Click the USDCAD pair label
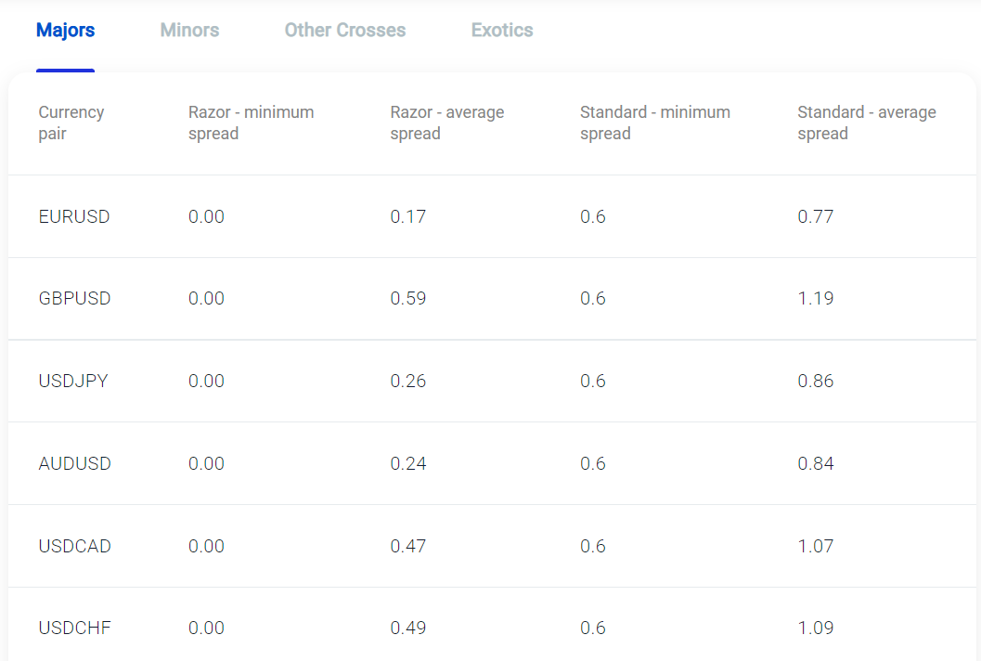The width and height of the screenshot is (981, 661). point(74,546)
